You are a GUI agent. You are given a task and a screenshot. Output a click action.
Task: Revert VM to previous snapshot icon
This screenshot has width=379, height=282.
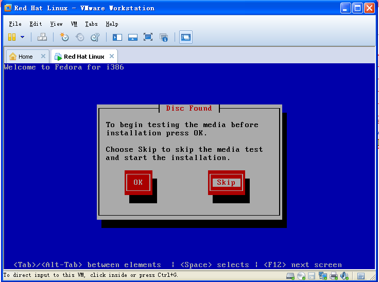[x=80, y=37]
